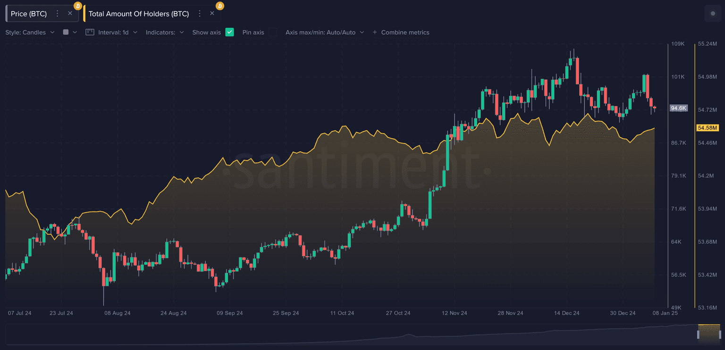
Task: Click the ruler icon beside Interval
Action: [90, 33]
